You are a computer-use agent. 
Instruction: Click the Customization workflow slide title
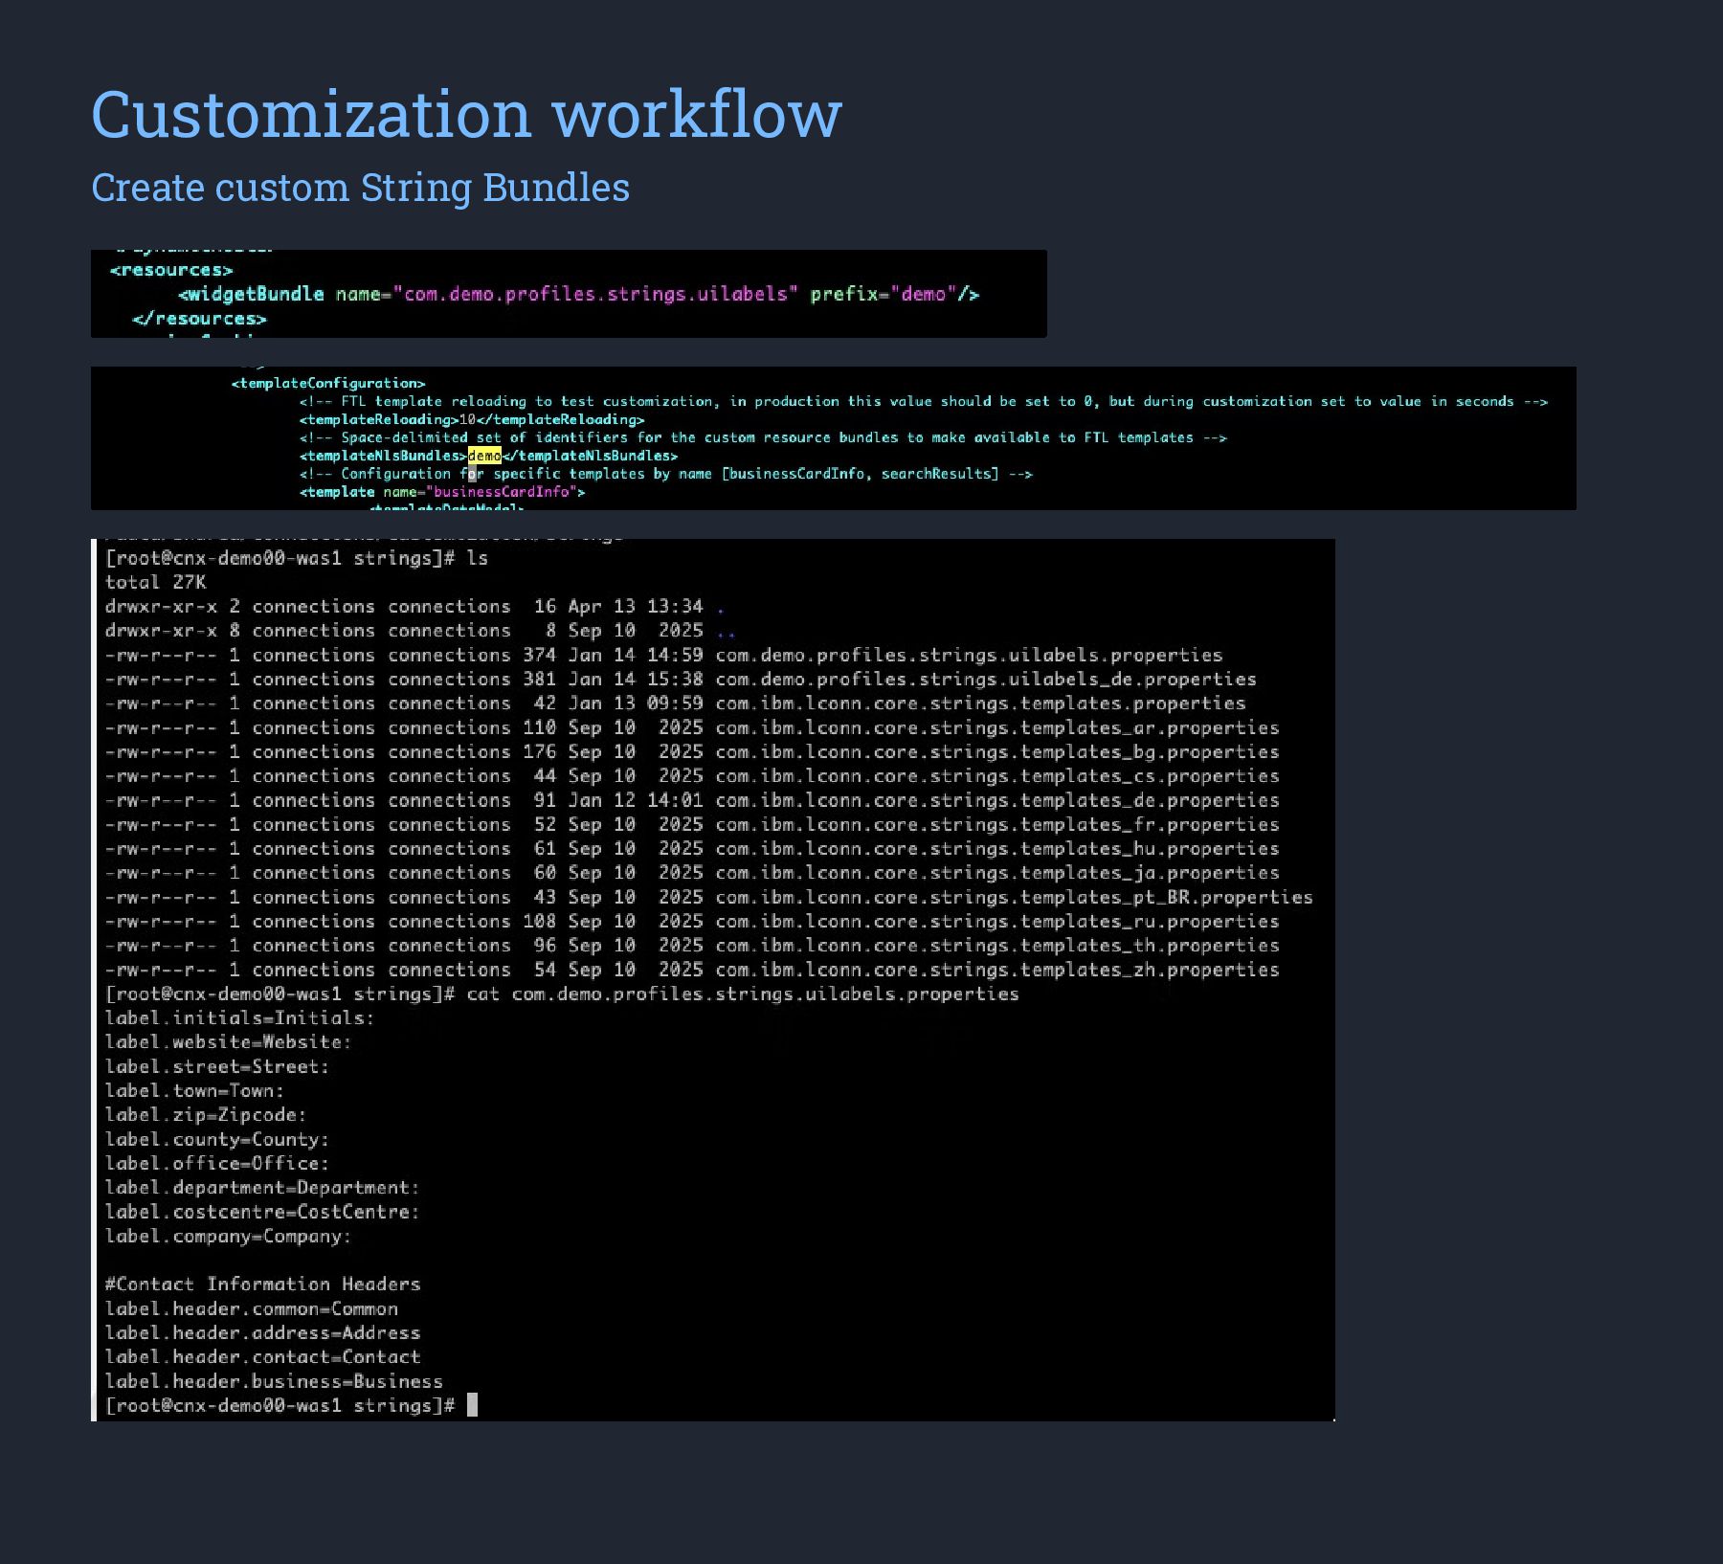click(x=466, y=114)
